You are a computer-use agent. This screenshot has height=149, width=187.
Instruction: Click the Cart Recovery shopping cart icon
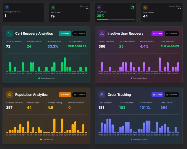(x=10, y=34)
